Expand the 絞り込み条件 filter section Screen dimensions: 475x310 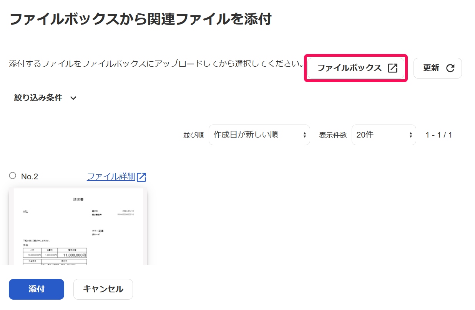coord(45,98)
